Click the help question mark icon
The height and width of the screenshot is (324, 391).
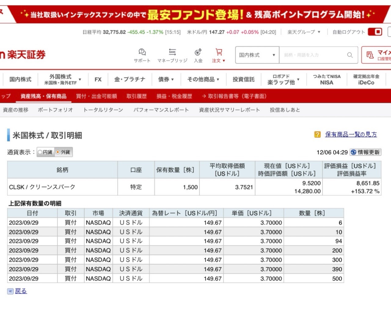(317, 134)
